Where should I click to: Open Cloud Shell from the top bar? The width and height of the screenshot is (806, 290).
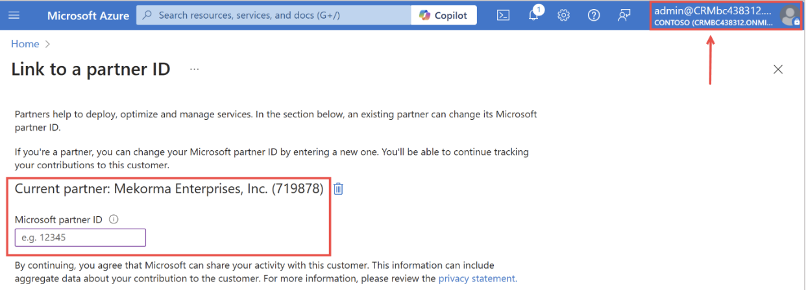(x=503, y=16)
